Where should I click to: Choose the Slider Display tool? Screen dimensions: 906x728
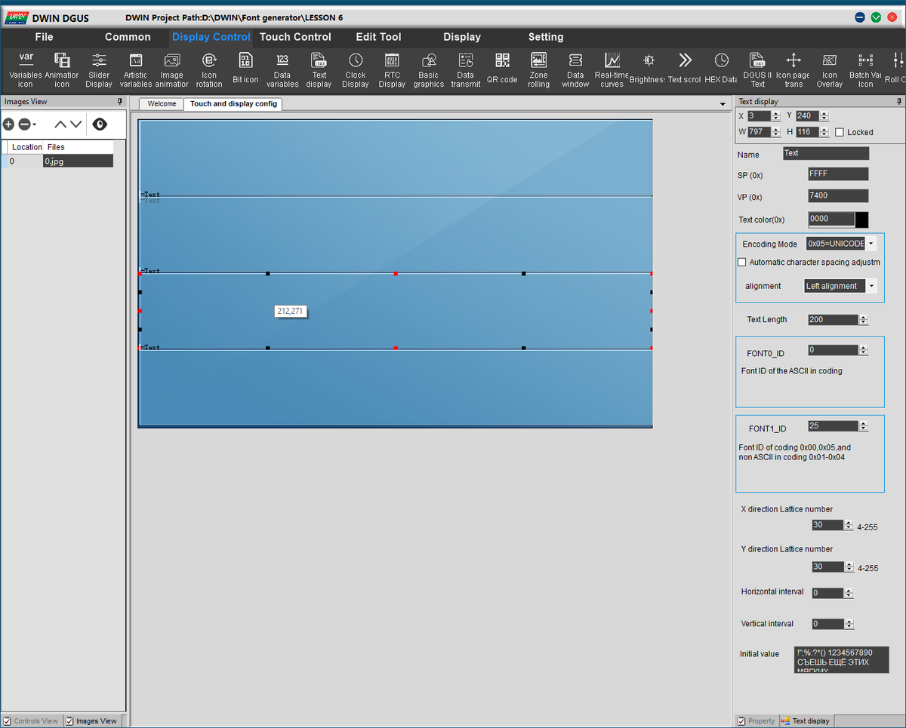point(99,69)
